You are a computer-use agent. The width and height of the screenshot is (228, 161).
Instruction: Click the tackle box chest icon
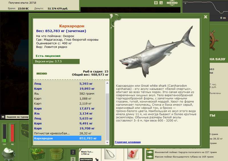tap(24, 130)
